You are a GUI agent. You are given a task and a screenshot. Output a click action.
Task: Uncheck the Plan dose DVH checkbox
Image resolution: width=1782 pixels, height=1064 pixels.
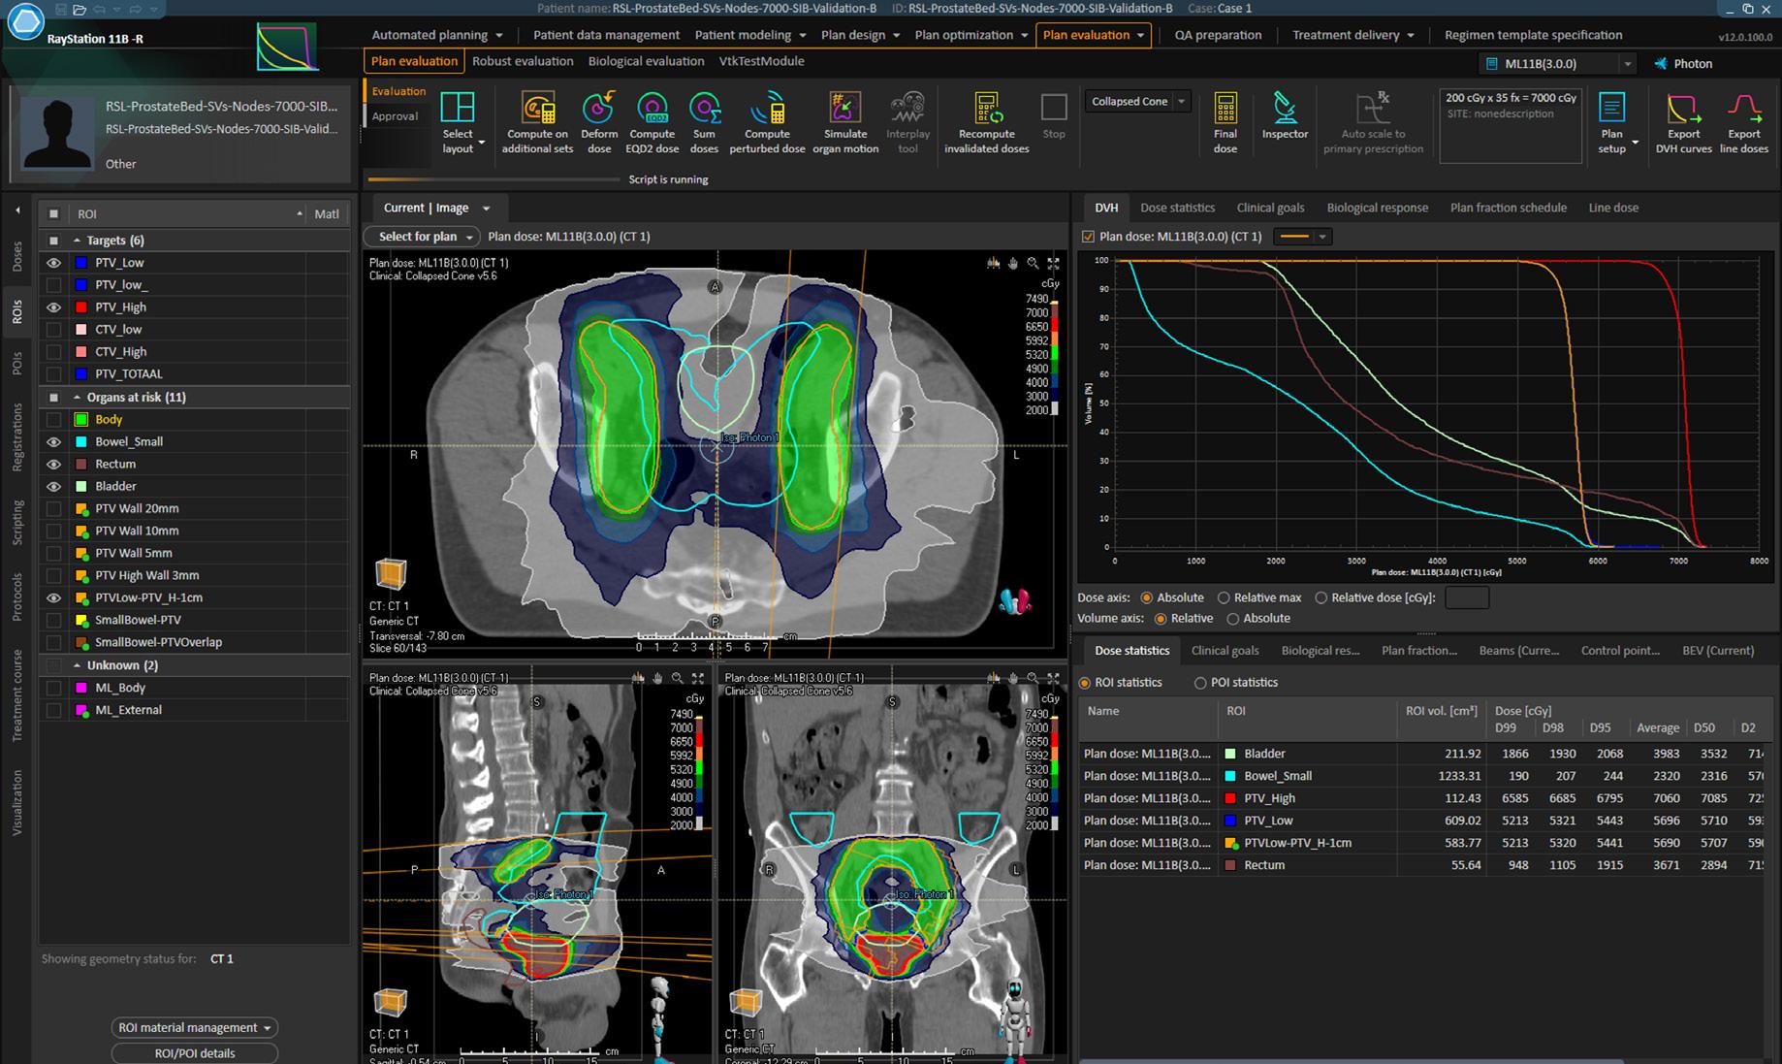tap(1088, 237)
